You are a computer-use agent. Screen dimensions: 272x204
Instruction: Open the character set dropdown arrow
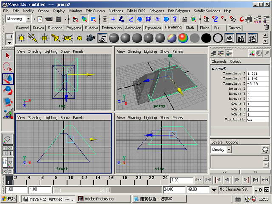coord(214,190)
